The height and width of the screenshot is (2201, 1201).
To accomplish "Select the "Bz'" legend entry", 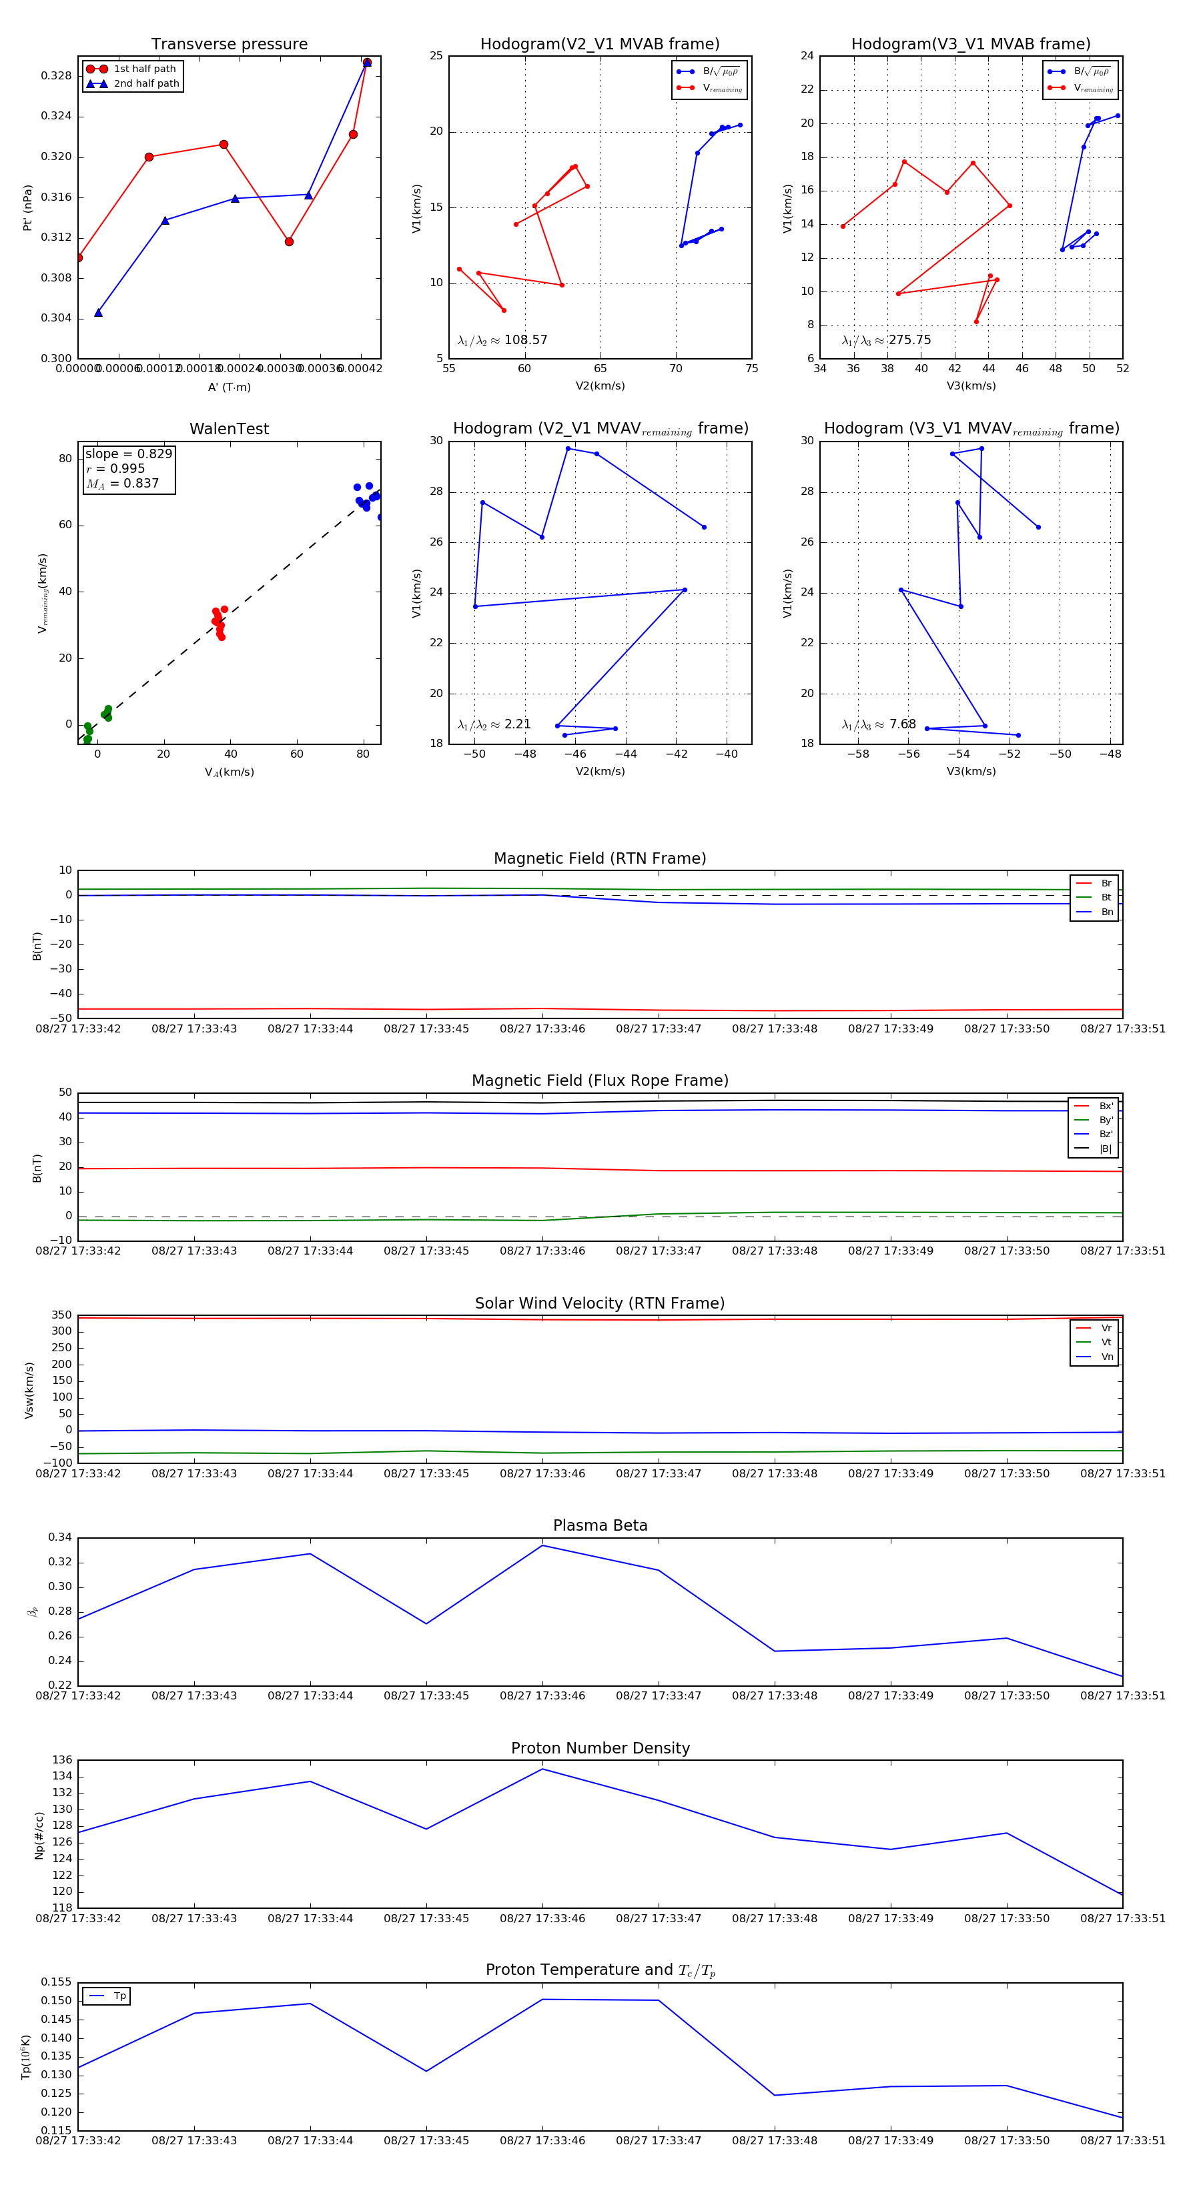I will (x=1094, y=1135).
